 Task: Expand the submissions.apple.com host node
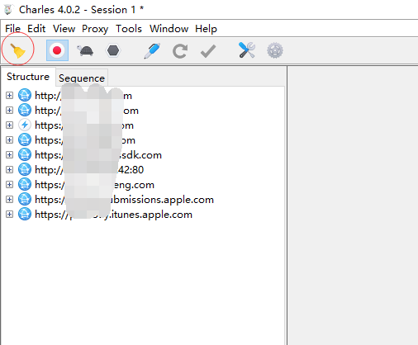(9, 199)
